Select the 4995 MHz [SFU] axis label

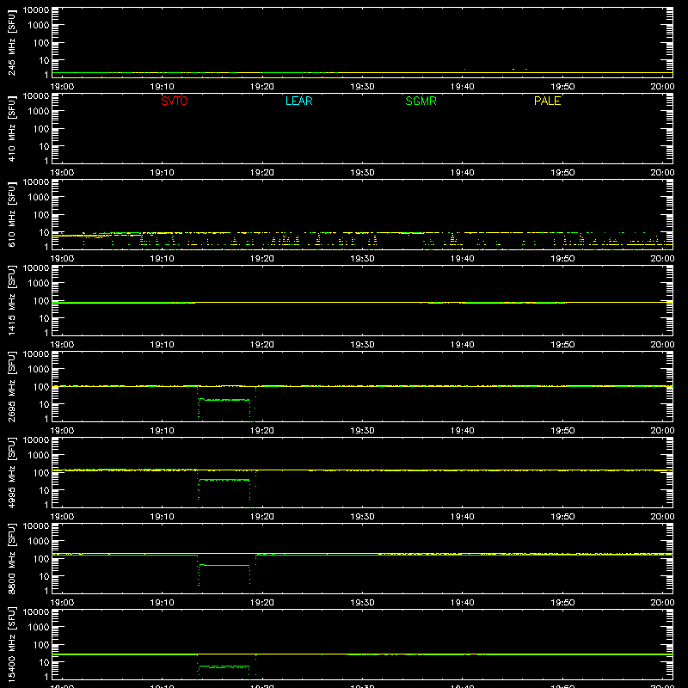[12, 472]
